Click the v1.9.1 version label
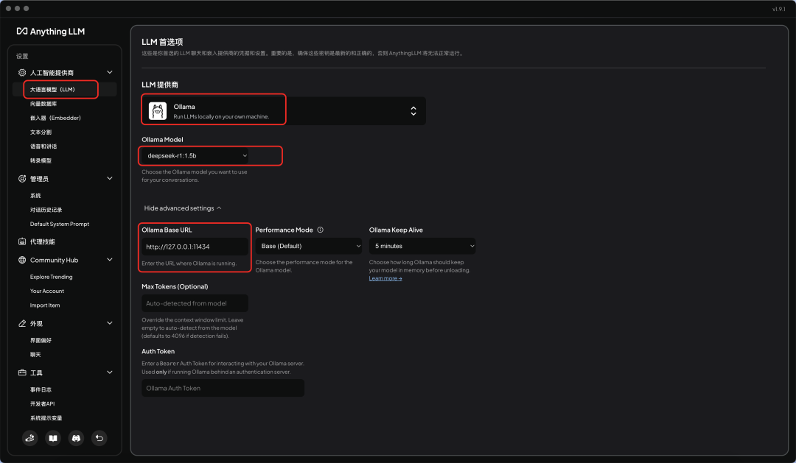 pyautogui.click(x=779, y=9)
